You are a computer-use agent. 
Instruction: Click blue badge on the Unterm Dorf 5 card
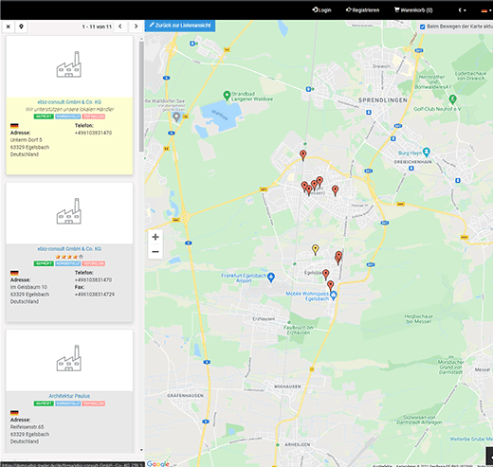pos(68,117)
